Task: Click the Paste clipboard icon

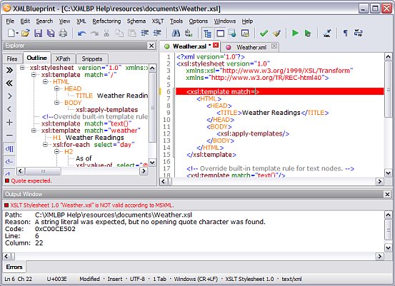Action: [x=132, y=33]
